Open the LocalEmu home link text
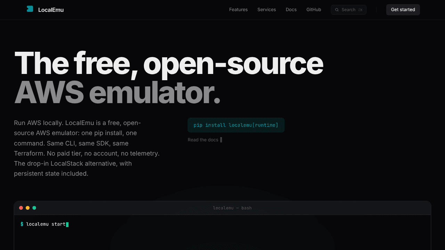The width and height of the screenshot is (445, 250). (x=51, y=10)
